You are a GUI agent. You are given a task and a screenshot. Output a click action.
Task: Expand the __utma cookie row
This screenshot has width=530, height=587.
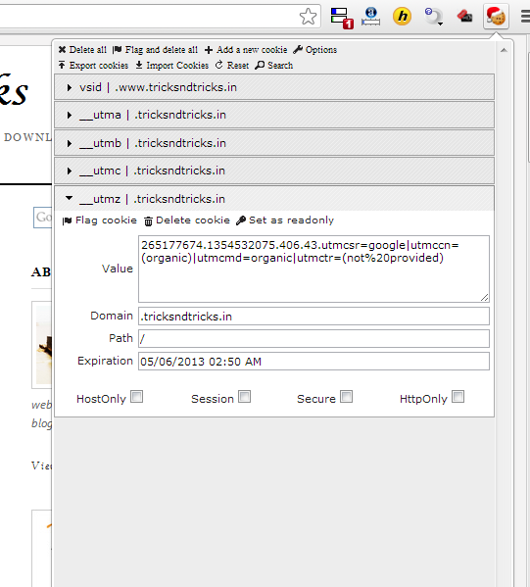click(x=274, y=115)
